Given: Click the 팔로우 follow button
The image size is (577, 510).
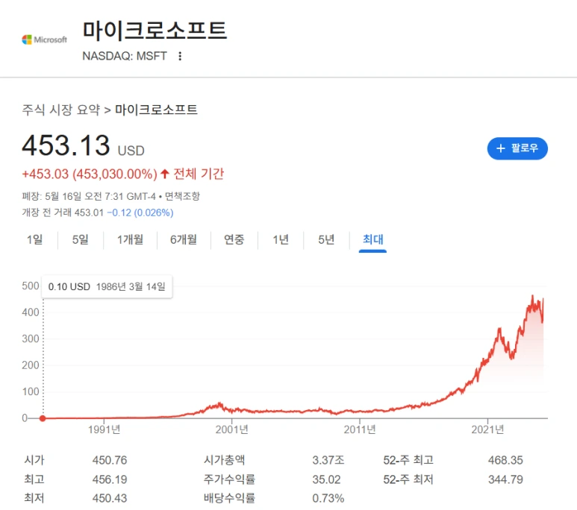Looking at the screenshot, I should tap(517, 148).
